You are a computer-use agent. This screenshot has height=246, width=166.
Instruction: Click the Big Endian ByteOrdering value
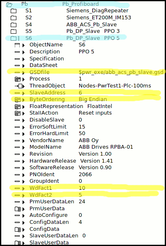coord(93,99)
